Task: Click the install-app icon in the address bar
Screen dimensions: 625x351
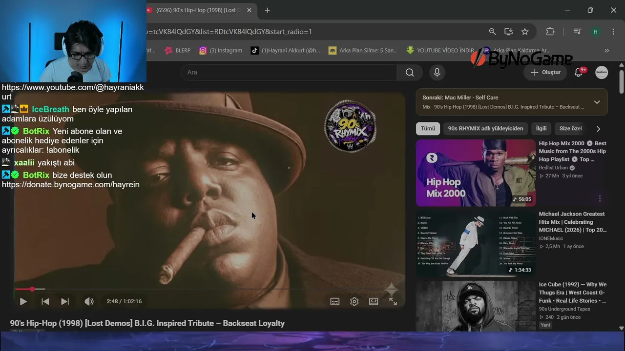Action: coord(508,32)
